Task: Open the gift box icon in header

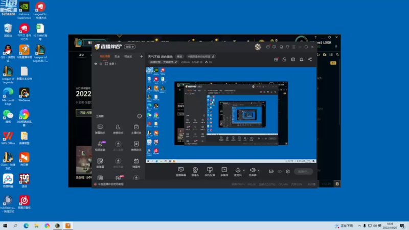Action: [276, 59]
